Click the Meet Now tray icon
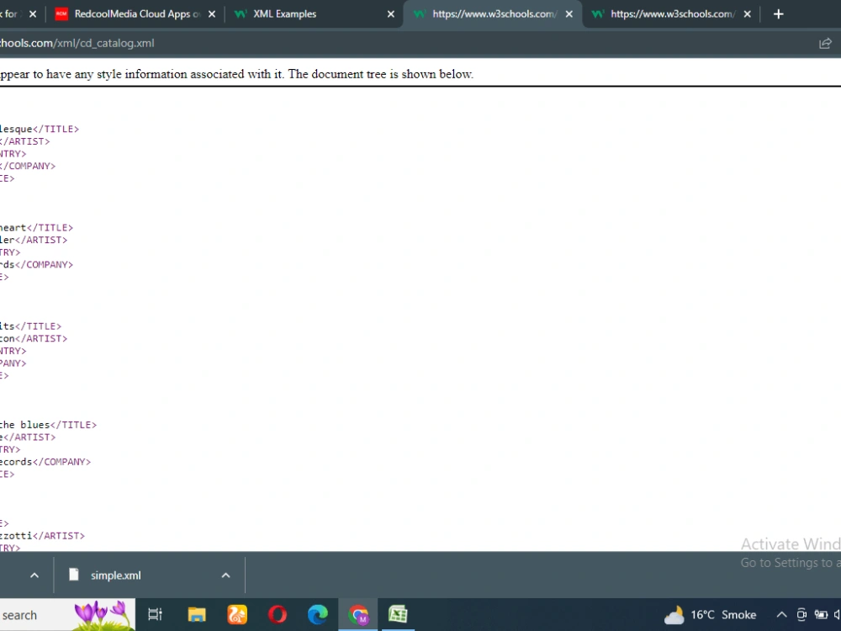 (801, 615)
